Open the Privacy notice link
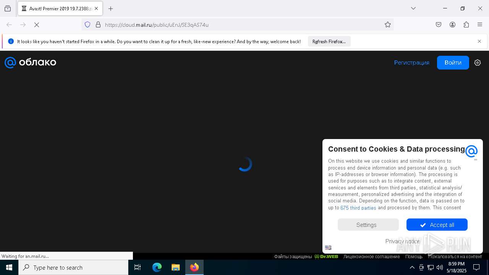This screenshot has width=489, height=275. 403,241
